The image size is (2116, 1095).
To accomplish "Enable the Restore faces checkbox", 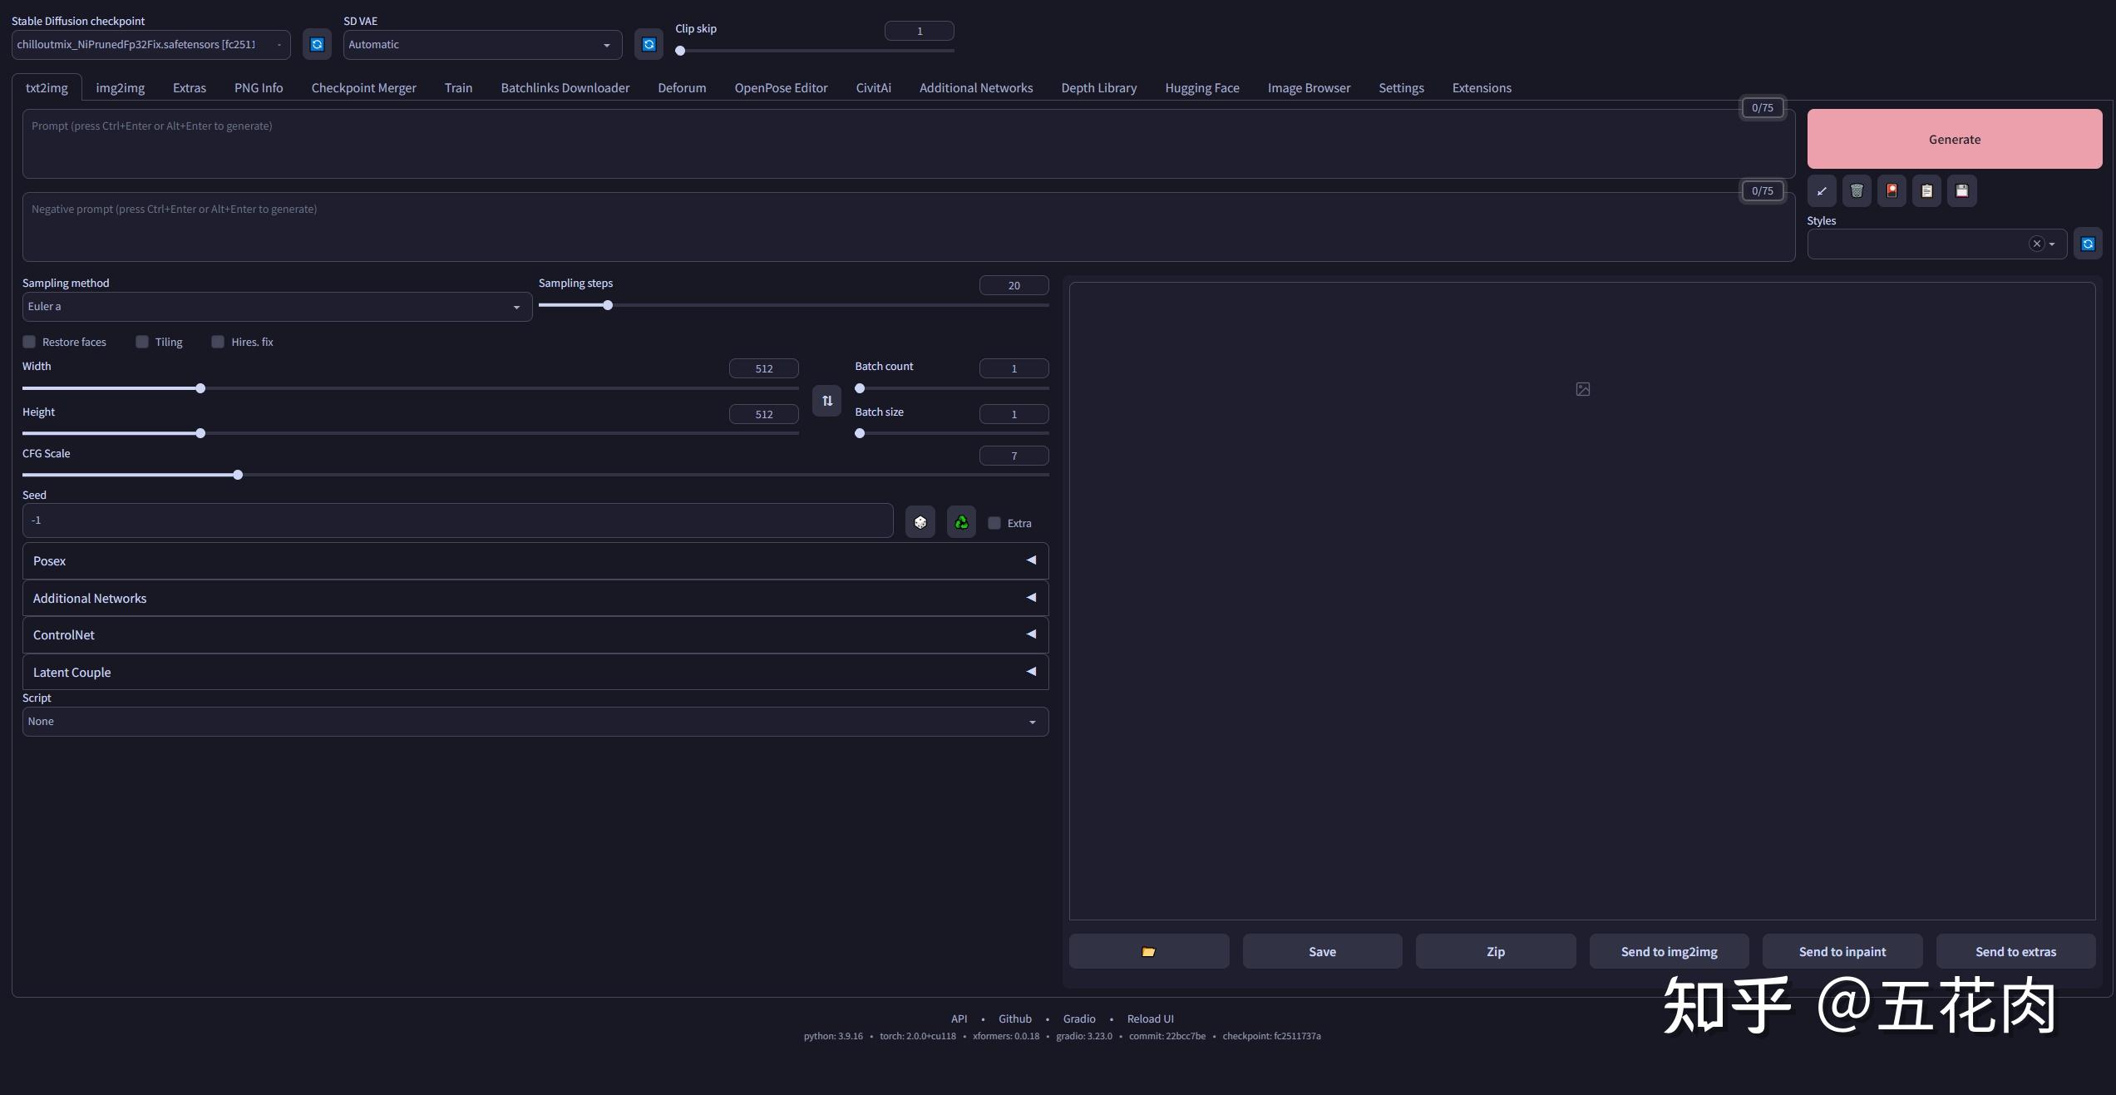I will click(x=30, y=342).
